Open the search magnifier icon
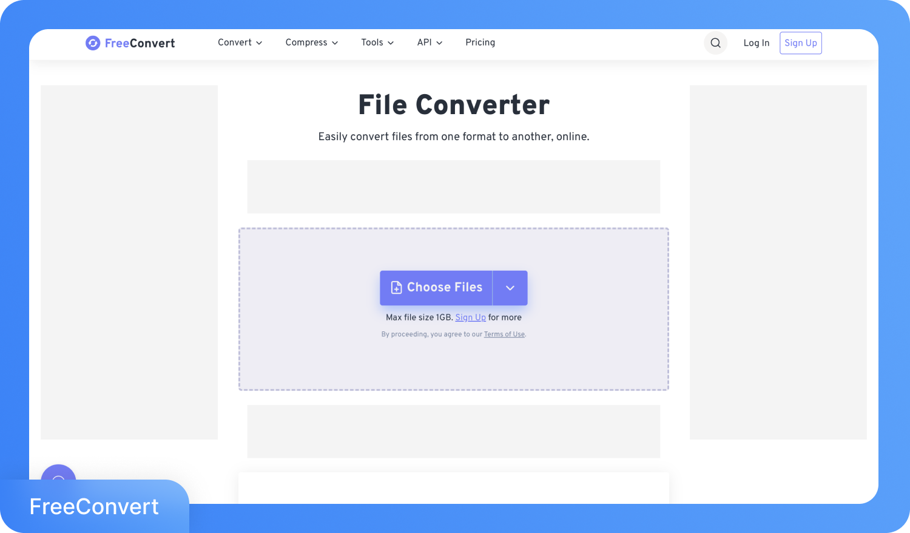Image resolution: width=910 pixels, height=533 pixels. (715, 42)
